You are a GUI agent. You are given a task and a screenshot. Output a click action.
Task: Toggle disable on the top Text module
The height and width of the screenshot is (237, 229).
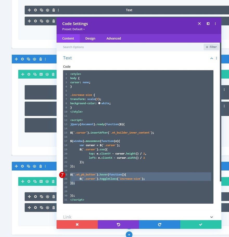(47, 10)
